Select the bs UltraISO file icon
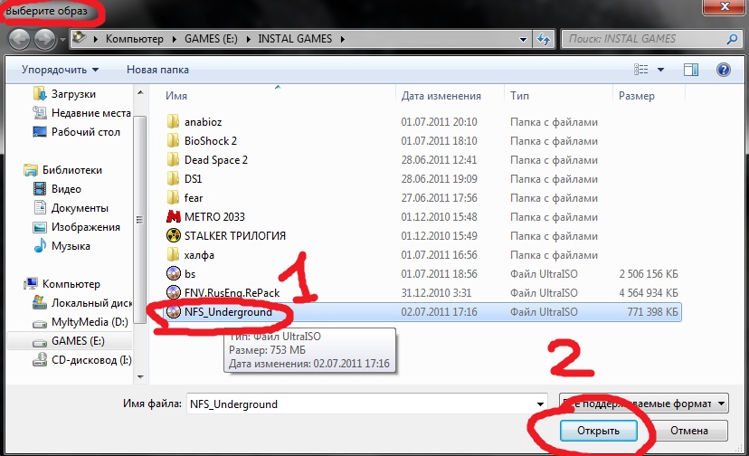The width and height of the screenshot is (749, 456). (x=173, y=274)
